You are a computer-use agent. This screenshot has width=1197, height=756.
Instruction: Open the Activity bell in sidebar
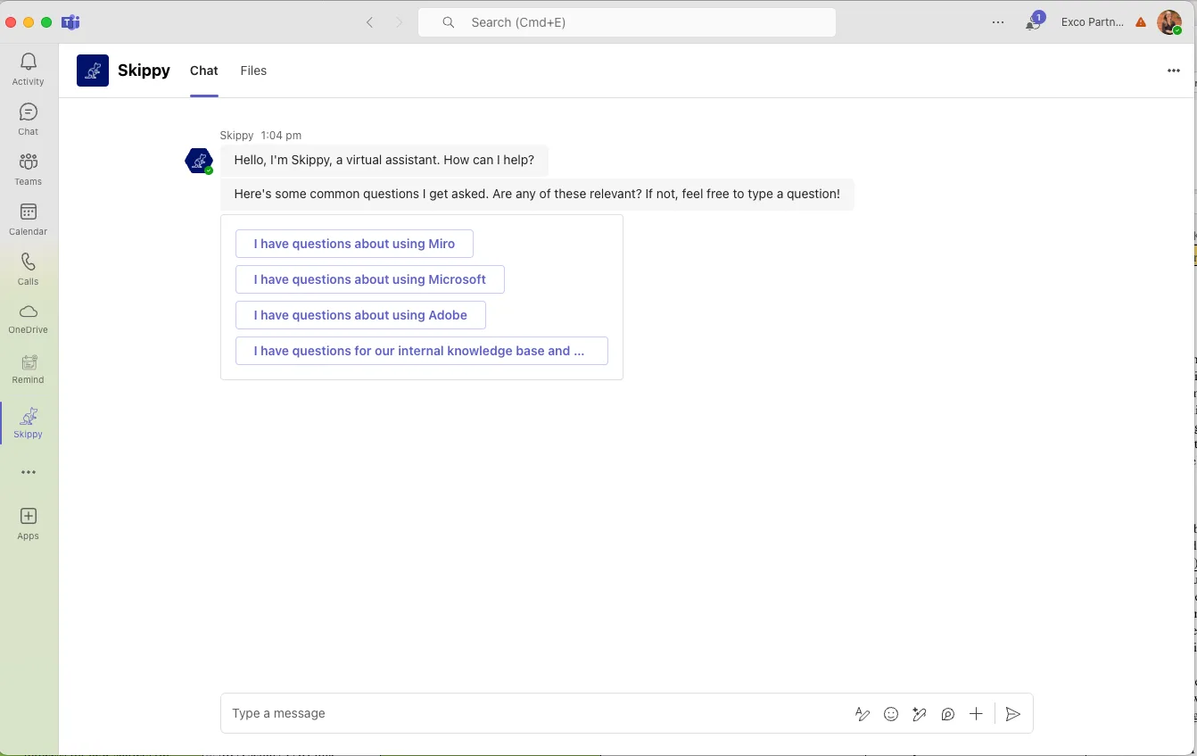click(29, 69)
